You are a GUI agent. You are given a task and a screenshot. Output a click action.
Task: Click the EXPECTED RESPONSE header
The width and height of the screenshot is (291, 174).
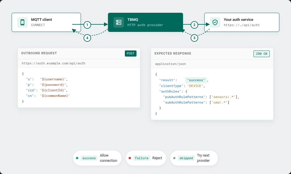pos(173,53)
